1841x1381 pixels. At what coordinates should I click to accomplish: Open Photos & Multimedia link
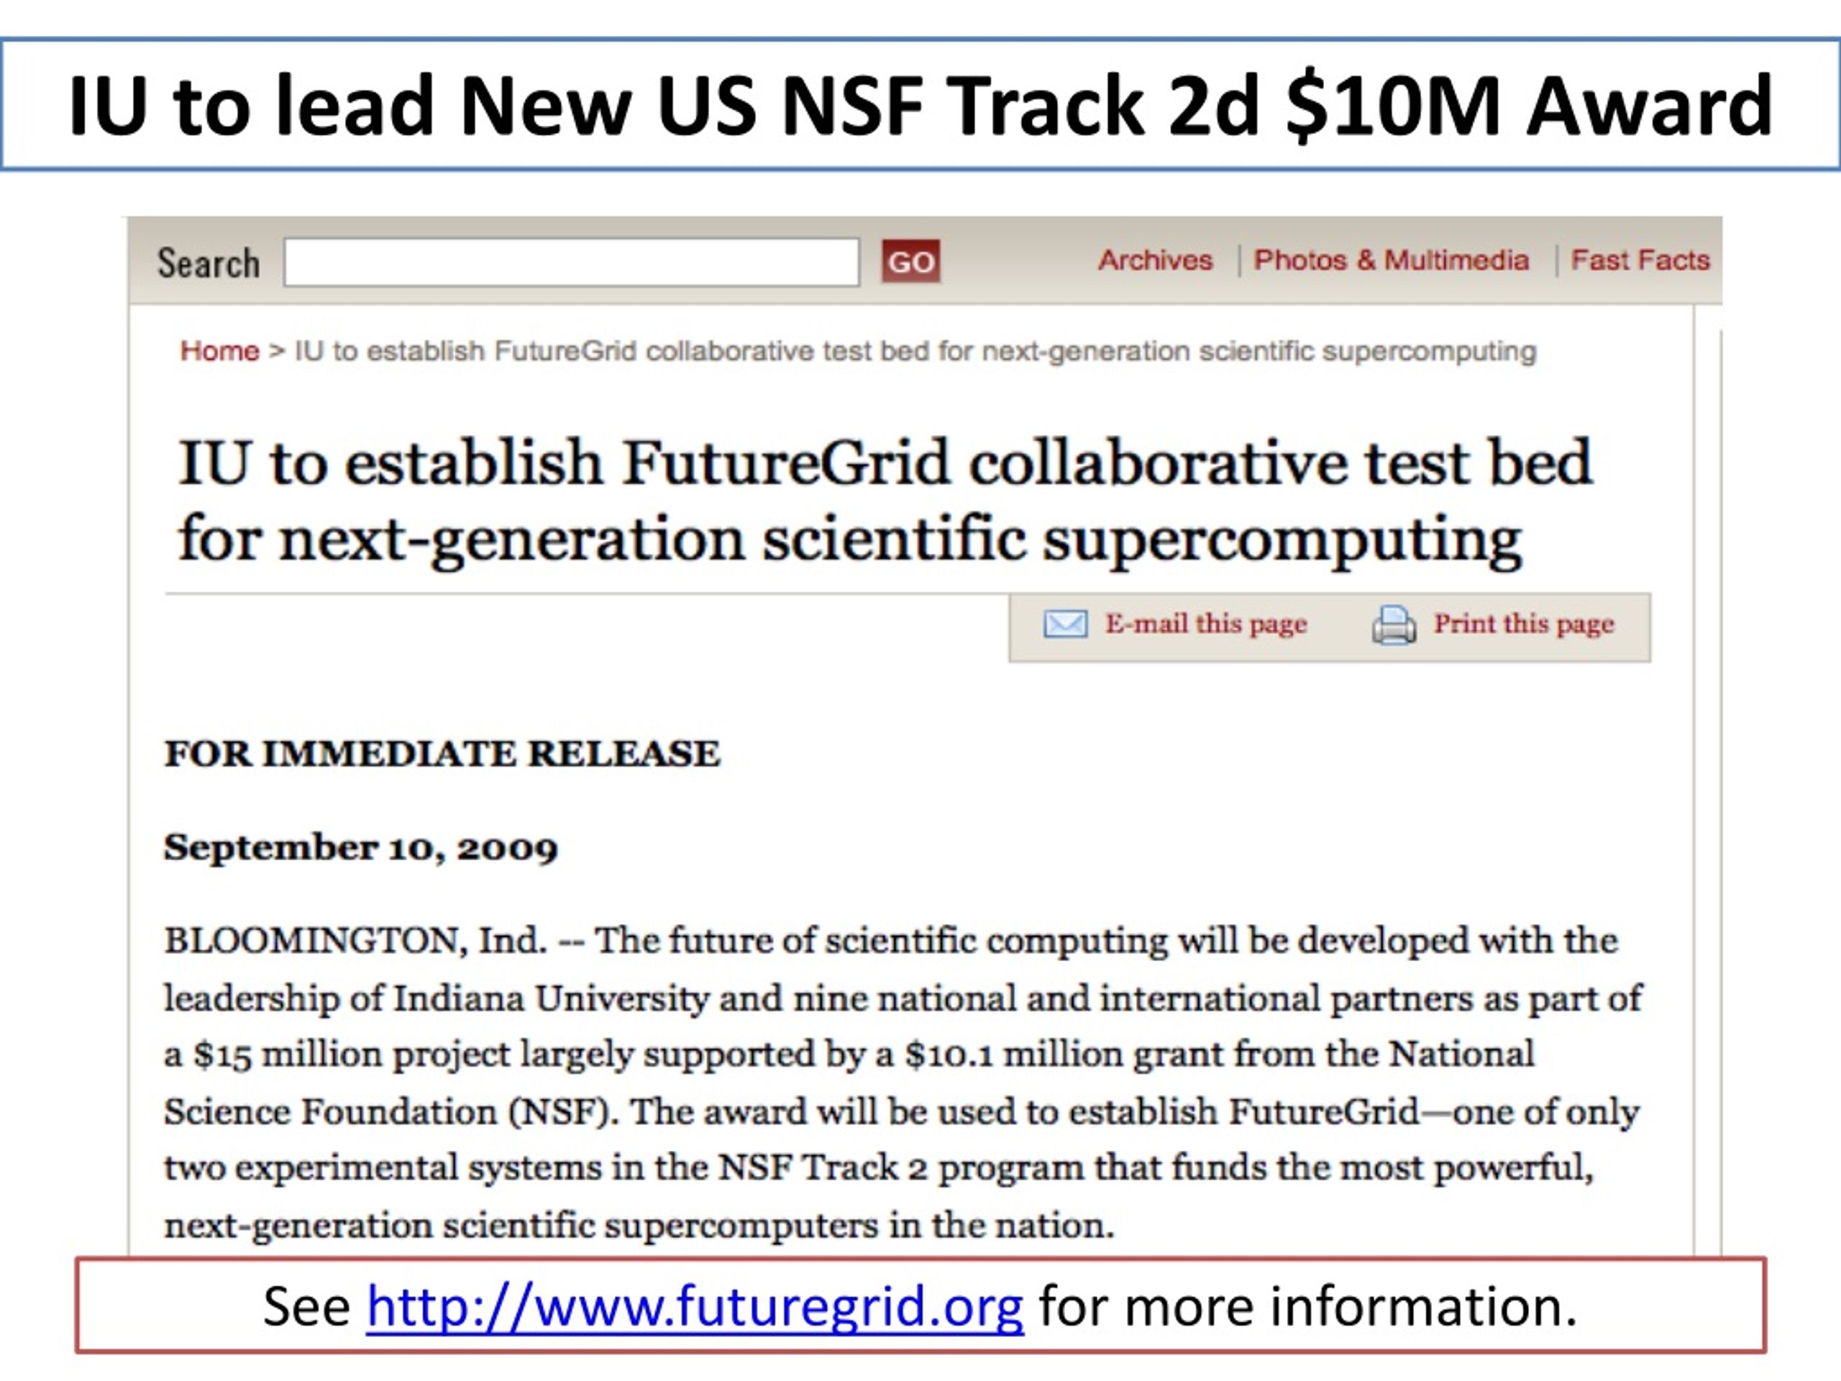(1391, 260)
